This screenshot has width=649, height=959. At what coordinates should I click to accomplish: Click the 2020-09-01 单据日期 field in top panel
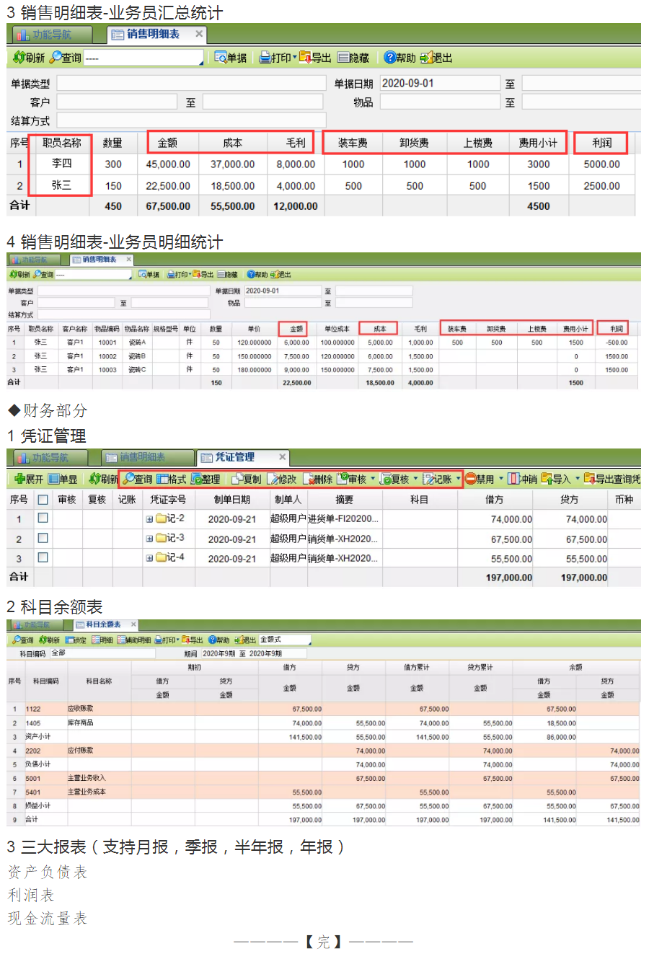(x=439, y=83)
